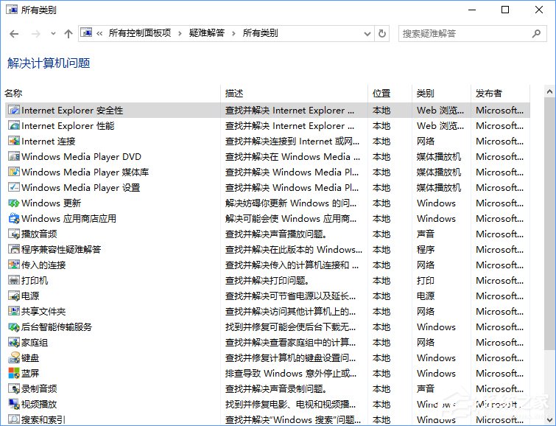Go back with the back arrow
Image resolution: width=556 pixels, height=426 pixels.
(14, 34)
